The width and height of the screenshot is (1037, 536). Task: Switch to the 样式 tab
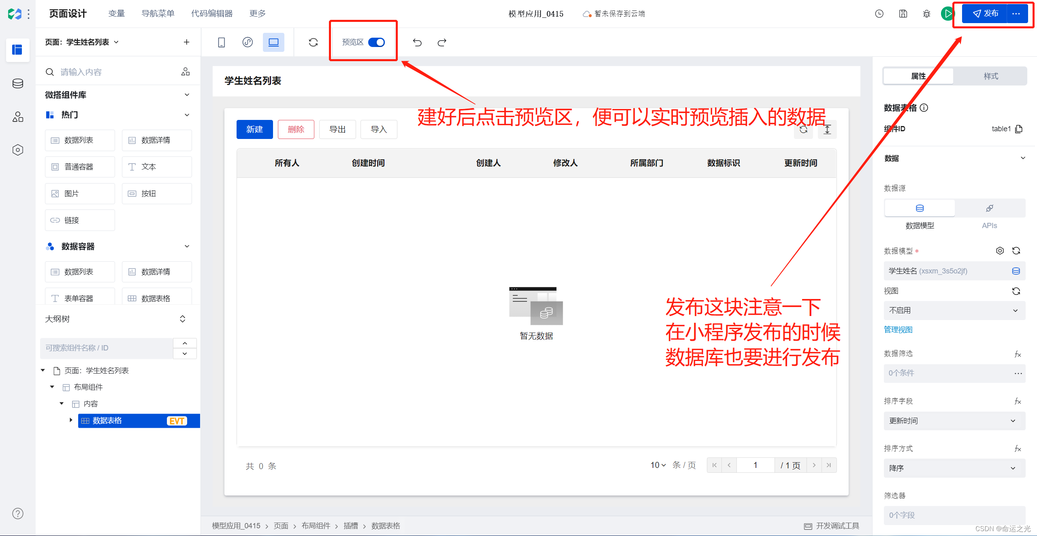pos(990,76)
